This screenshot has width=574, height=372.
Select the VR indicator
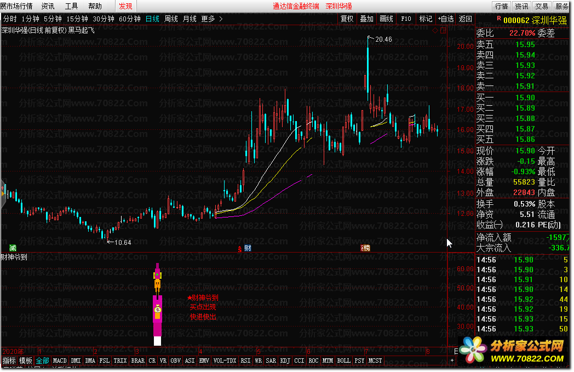click(x=163, y=360)
